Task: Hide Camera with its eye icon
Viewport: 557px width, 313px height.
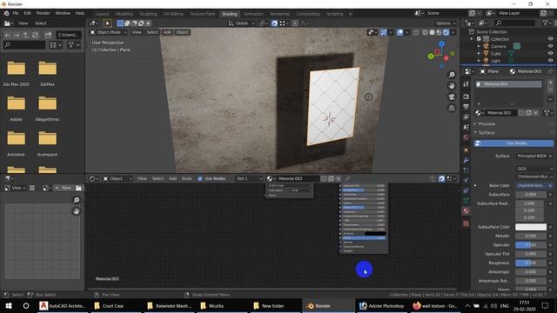Action: [550, 46]
